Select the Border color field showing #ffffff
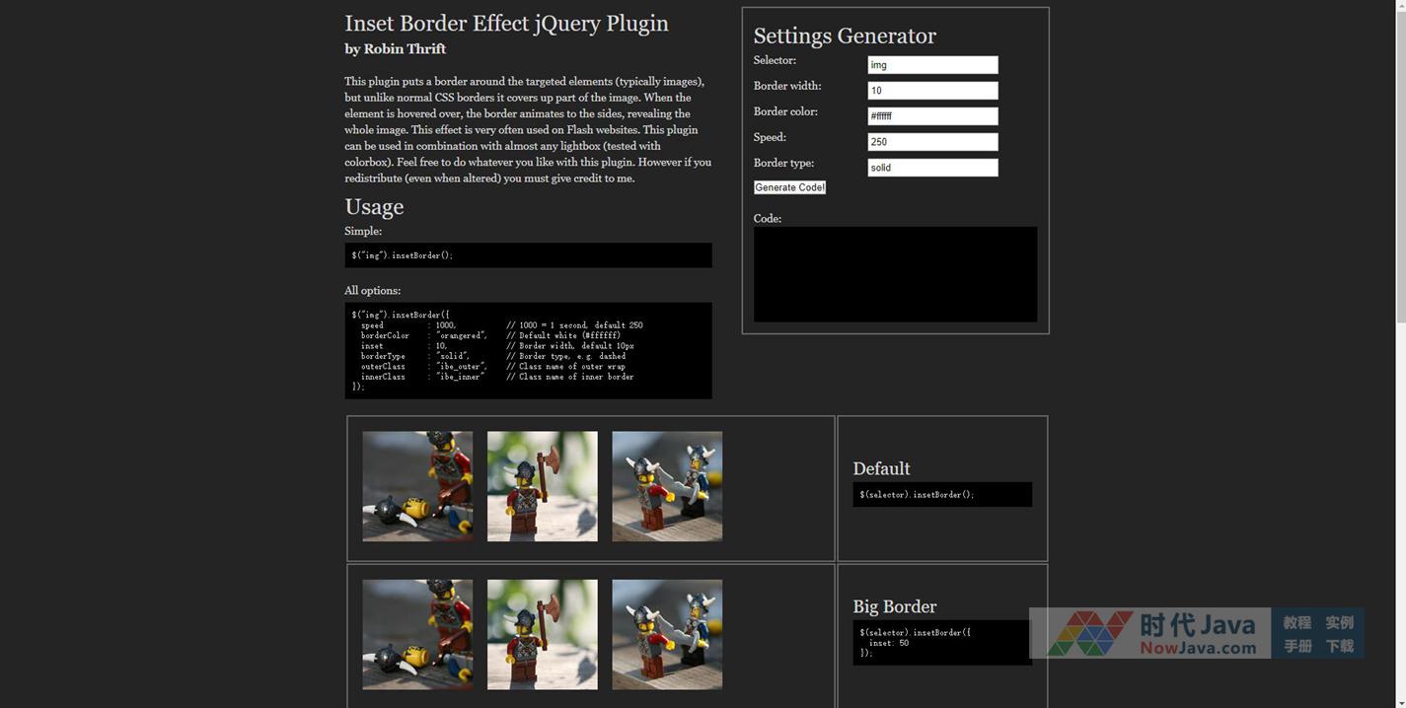The image size is (1406, 708). point(932,116)
